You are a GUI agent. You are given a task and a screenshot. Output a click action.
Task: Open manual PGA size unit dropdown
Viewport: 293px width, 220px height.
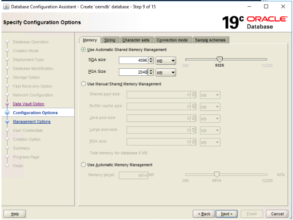coord(210,142)
